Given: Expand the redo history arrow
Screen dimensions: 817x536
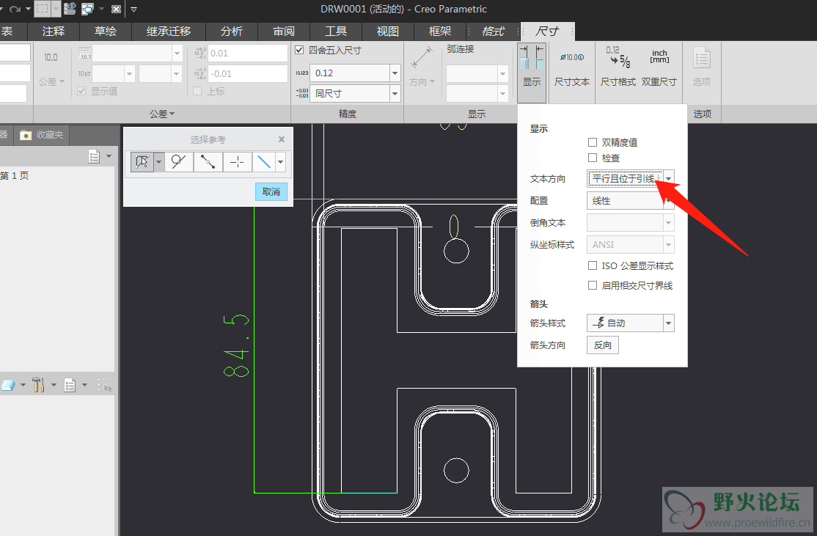Looking at the screenshot, I should [x=28, y=9].
